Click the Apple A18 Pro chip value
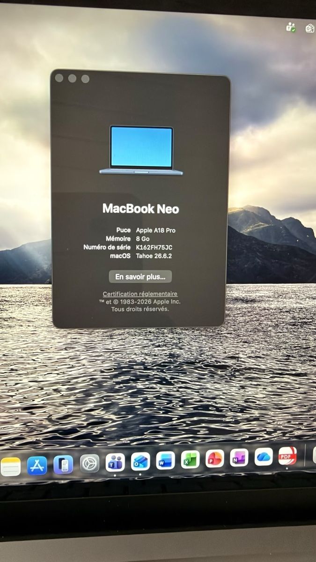The image size is (316, 562). click(155, 230)
